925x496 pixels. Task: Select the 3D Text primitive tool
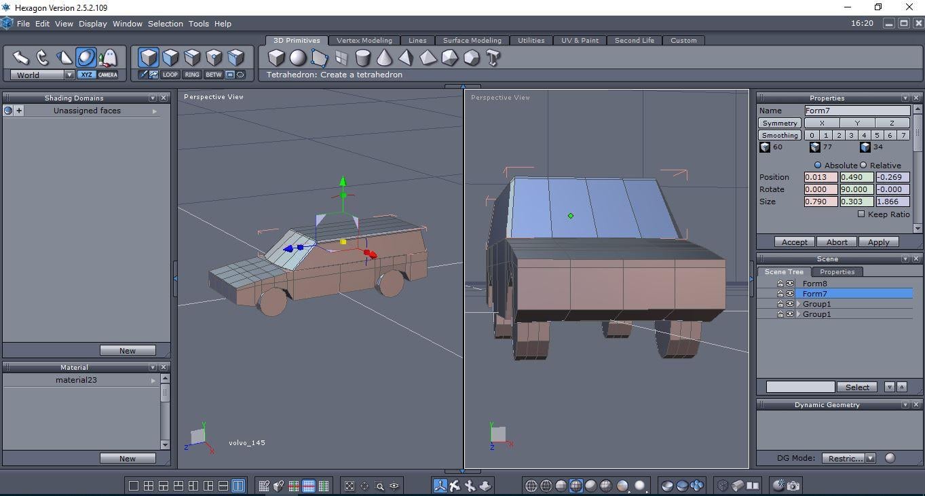coord(493,58)
